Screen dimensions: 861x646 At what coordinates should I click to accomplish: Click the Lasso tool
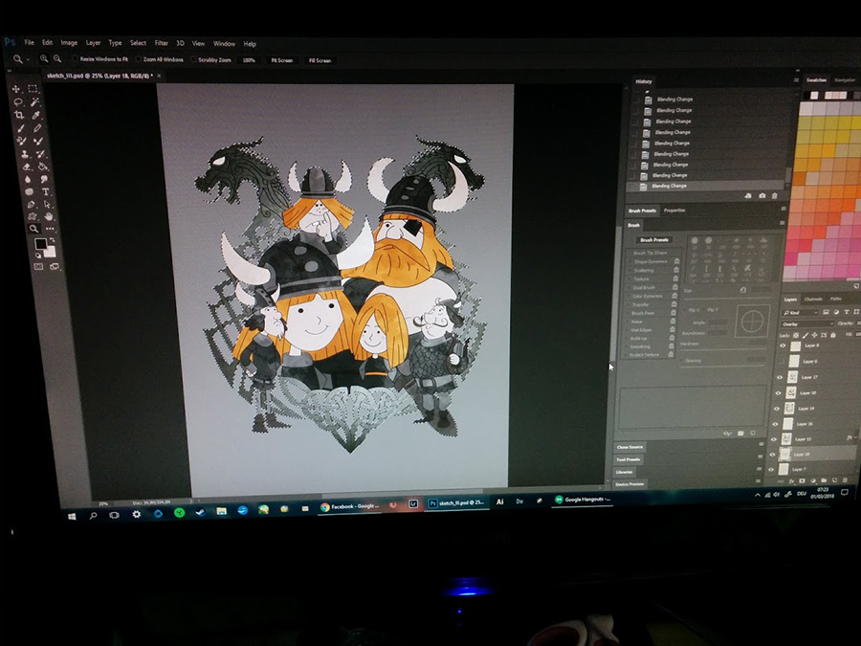(17, 101)
